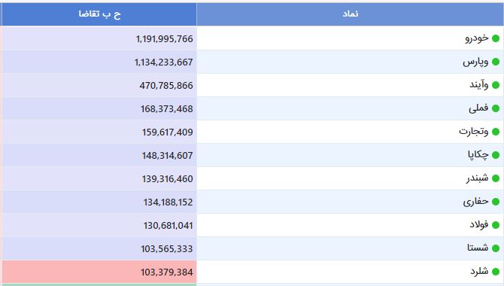Viewport: 504px width, 286px height.
Task: Click the green status dot beside حفاری
Action: pos(496,202)
